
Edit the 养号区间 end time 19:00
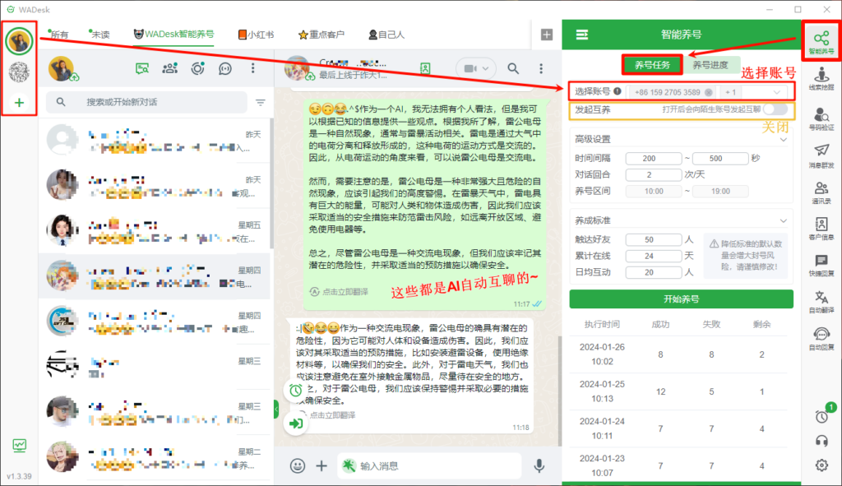point(720,191)
